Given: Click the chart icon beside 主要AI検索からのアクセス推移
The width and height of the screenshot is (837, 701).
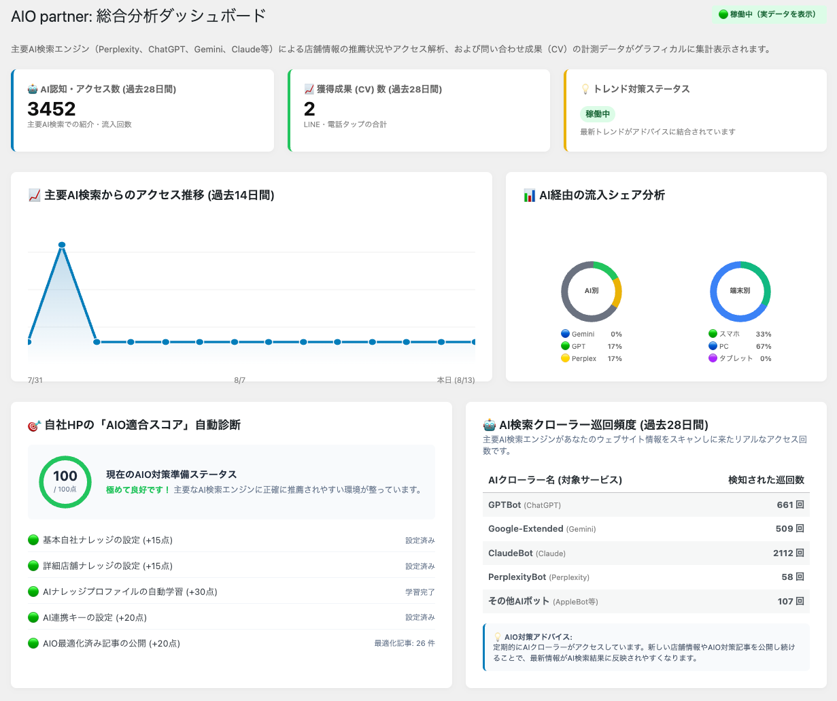Looking at the screenshot, I should [x=35, y=196].
